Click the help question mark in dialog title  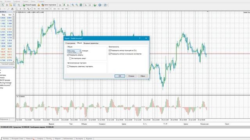click(140, 38)
